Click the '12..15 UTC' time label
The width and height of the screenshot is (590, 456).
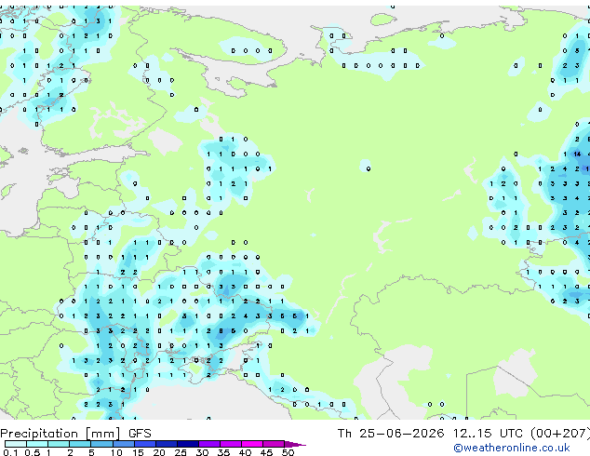[x=488, y=433]
